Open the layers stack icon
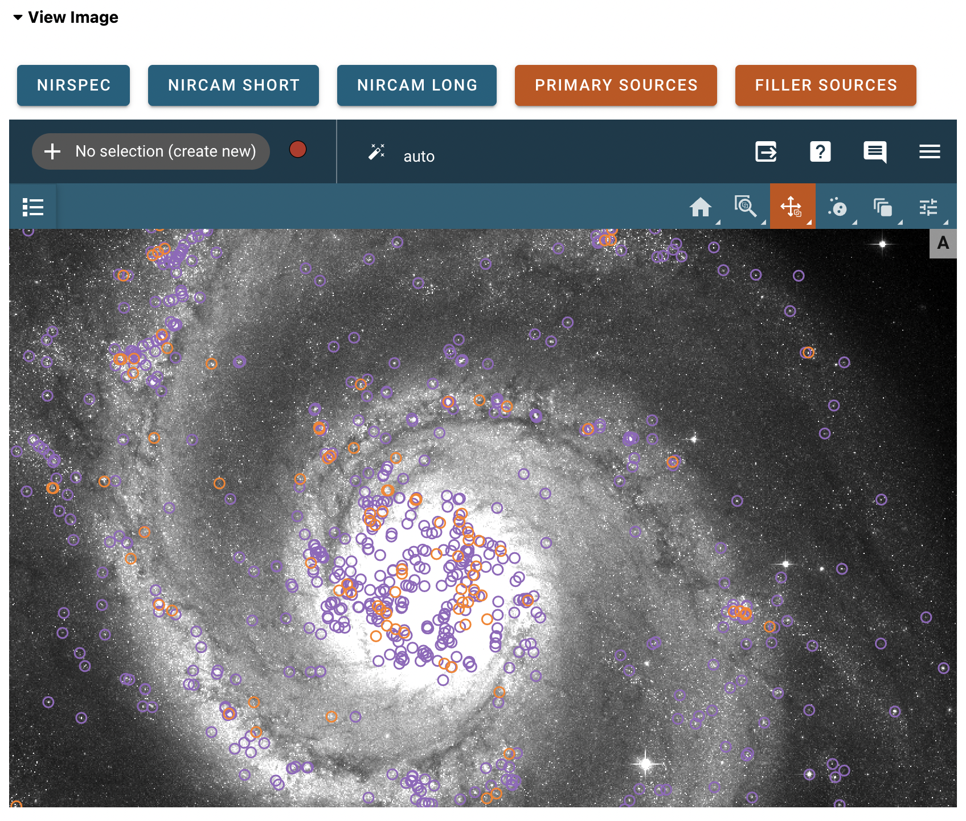Image resolution: width=966 pixels, height=821 pixels. (883, 207)
